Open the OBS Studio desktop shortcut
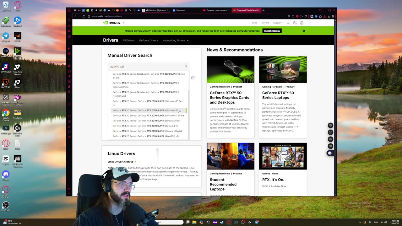 6,206
